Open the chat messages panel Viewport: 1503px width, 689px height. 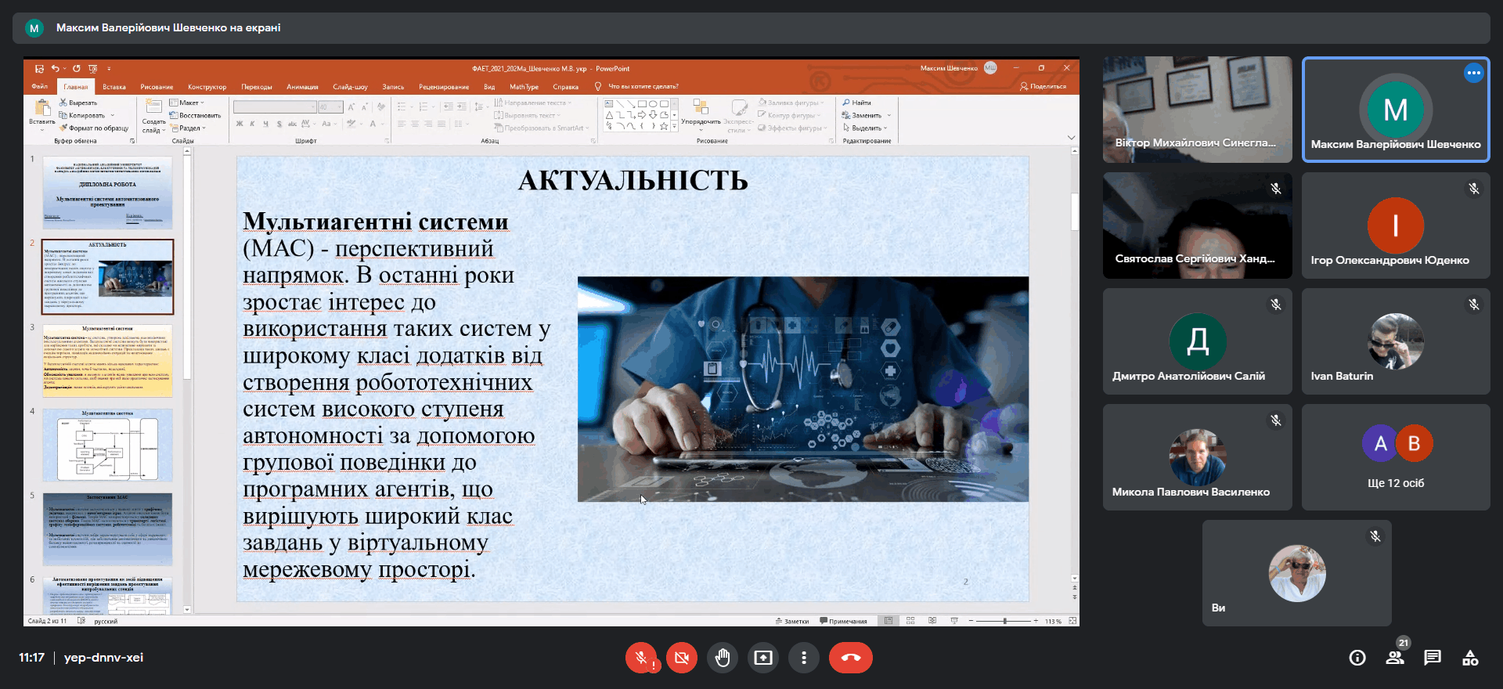tap(1433, 658)
